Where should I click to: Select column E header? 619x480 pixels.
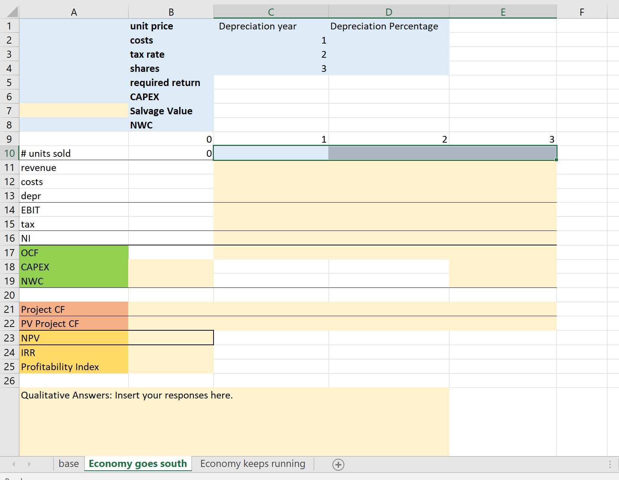click(503, 12)
